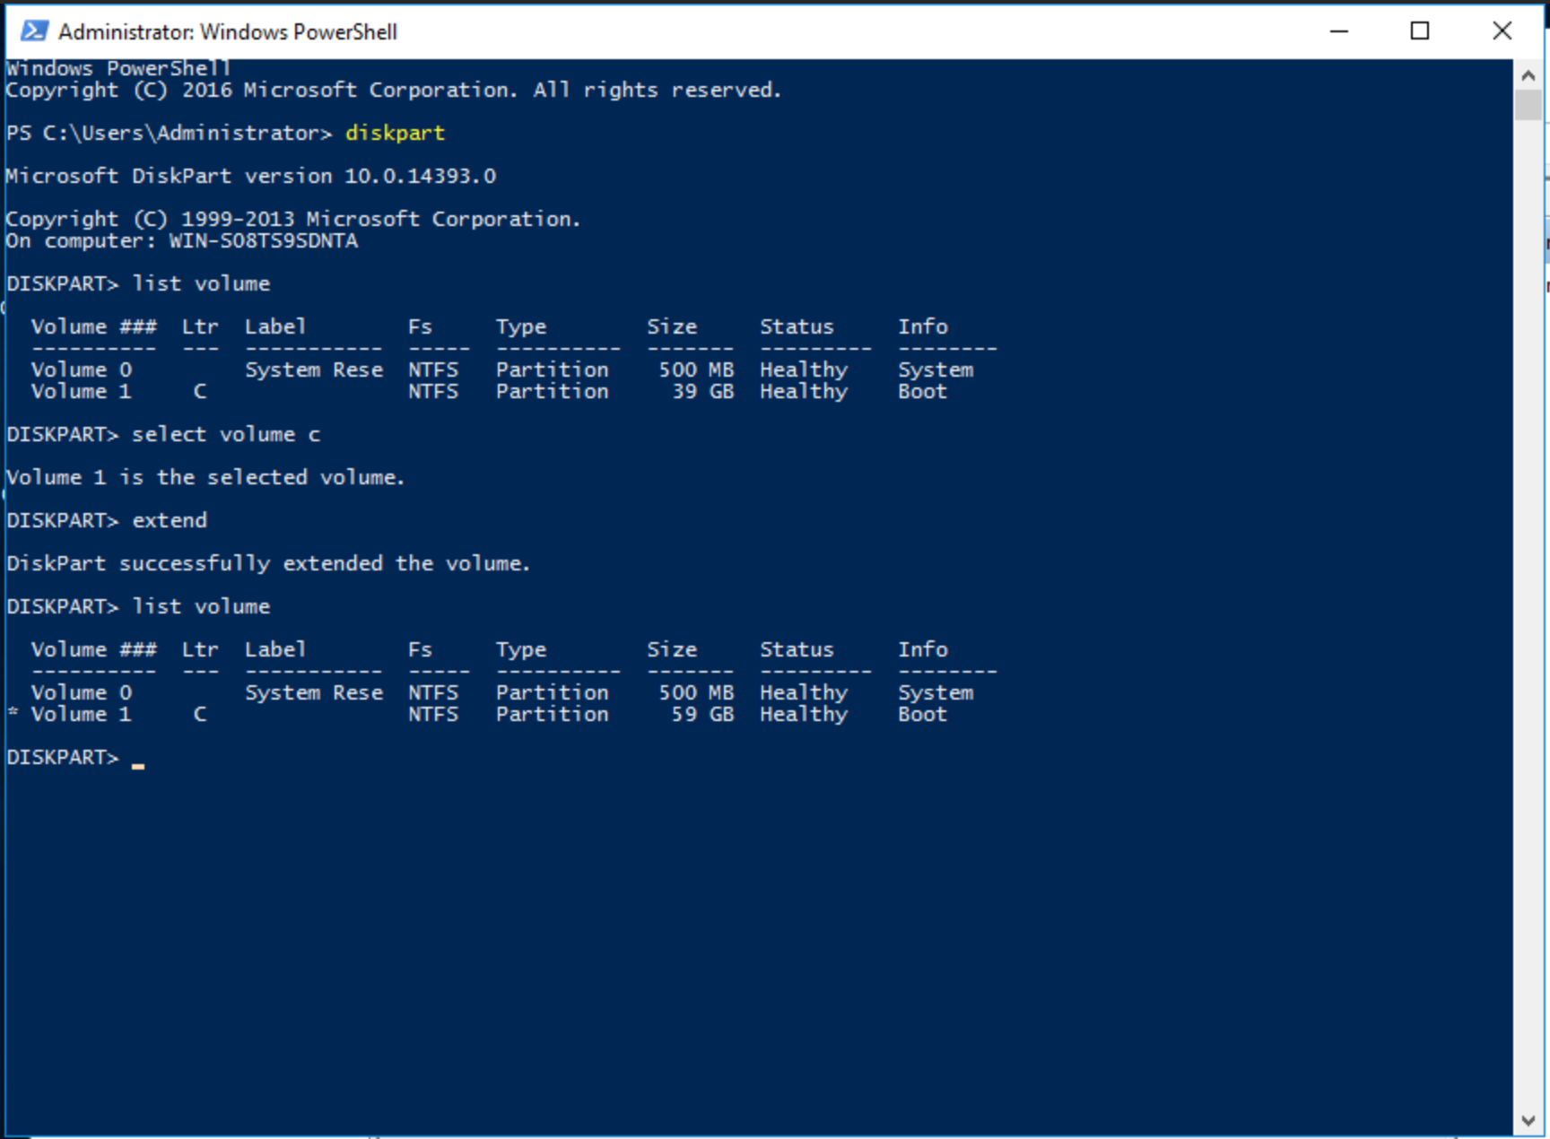Minimize the PowerShell window
Viewport: 1550px width, 1139px height.
coord(1339,31)
